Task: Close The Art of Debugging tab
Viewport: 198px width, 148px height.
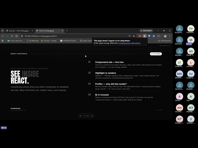Action: click(62, 31)
